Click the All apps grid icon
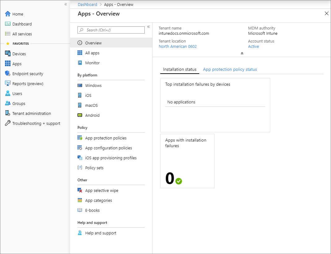 pos(80,53)
